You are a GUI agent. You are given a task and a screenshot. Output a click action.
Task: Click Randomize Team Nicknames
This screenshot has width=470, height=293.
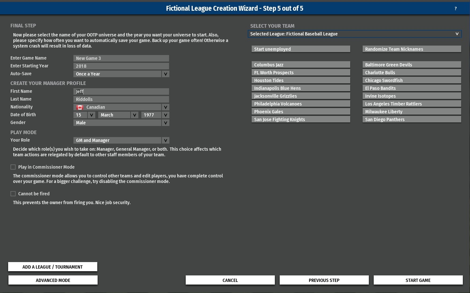(x=412, y=49)
